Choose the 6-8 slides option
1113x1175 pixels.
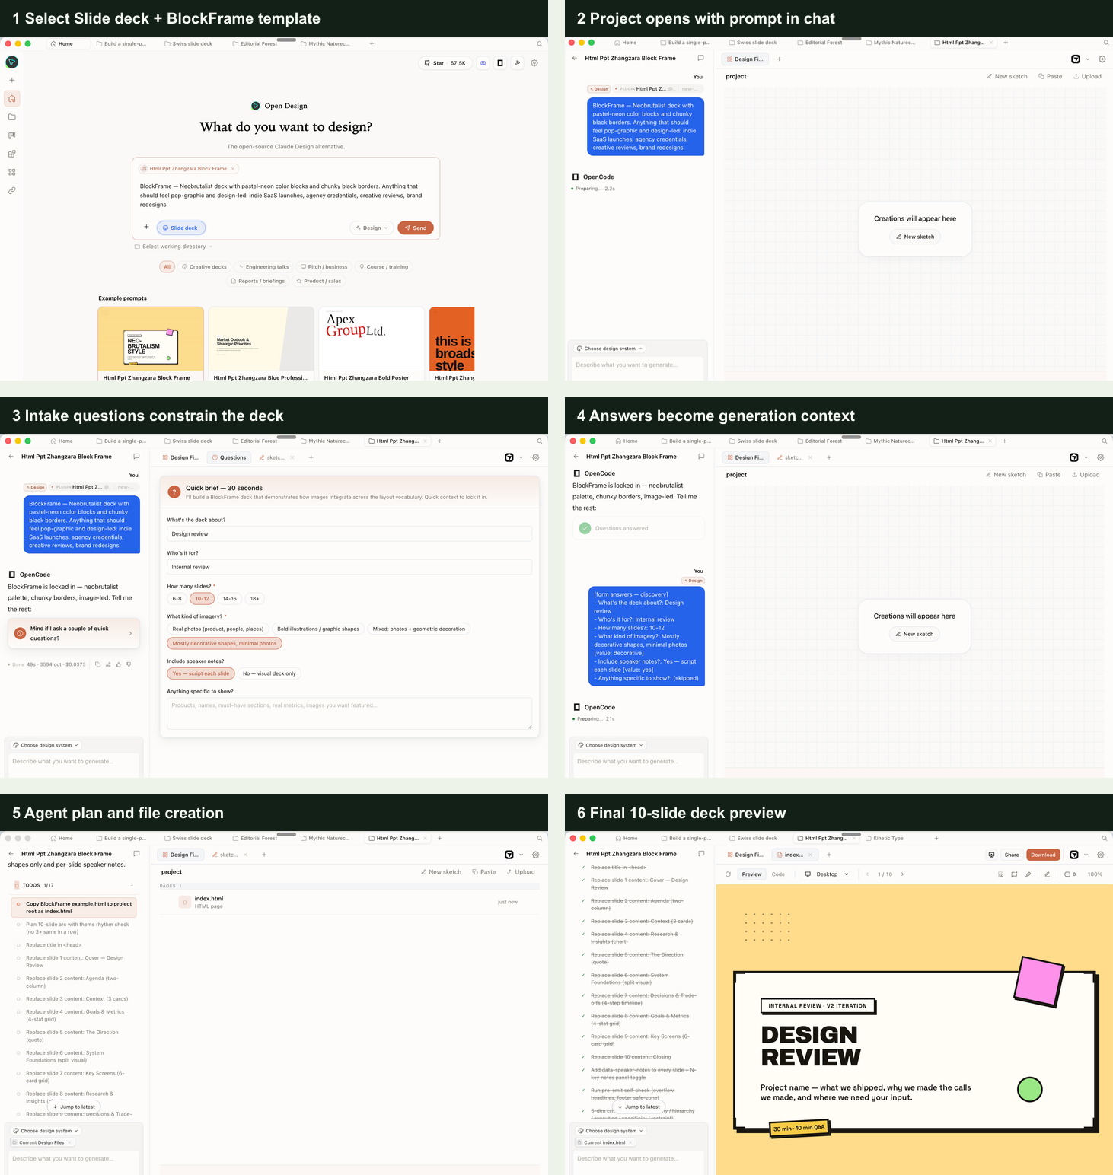(x=177, y=599)
